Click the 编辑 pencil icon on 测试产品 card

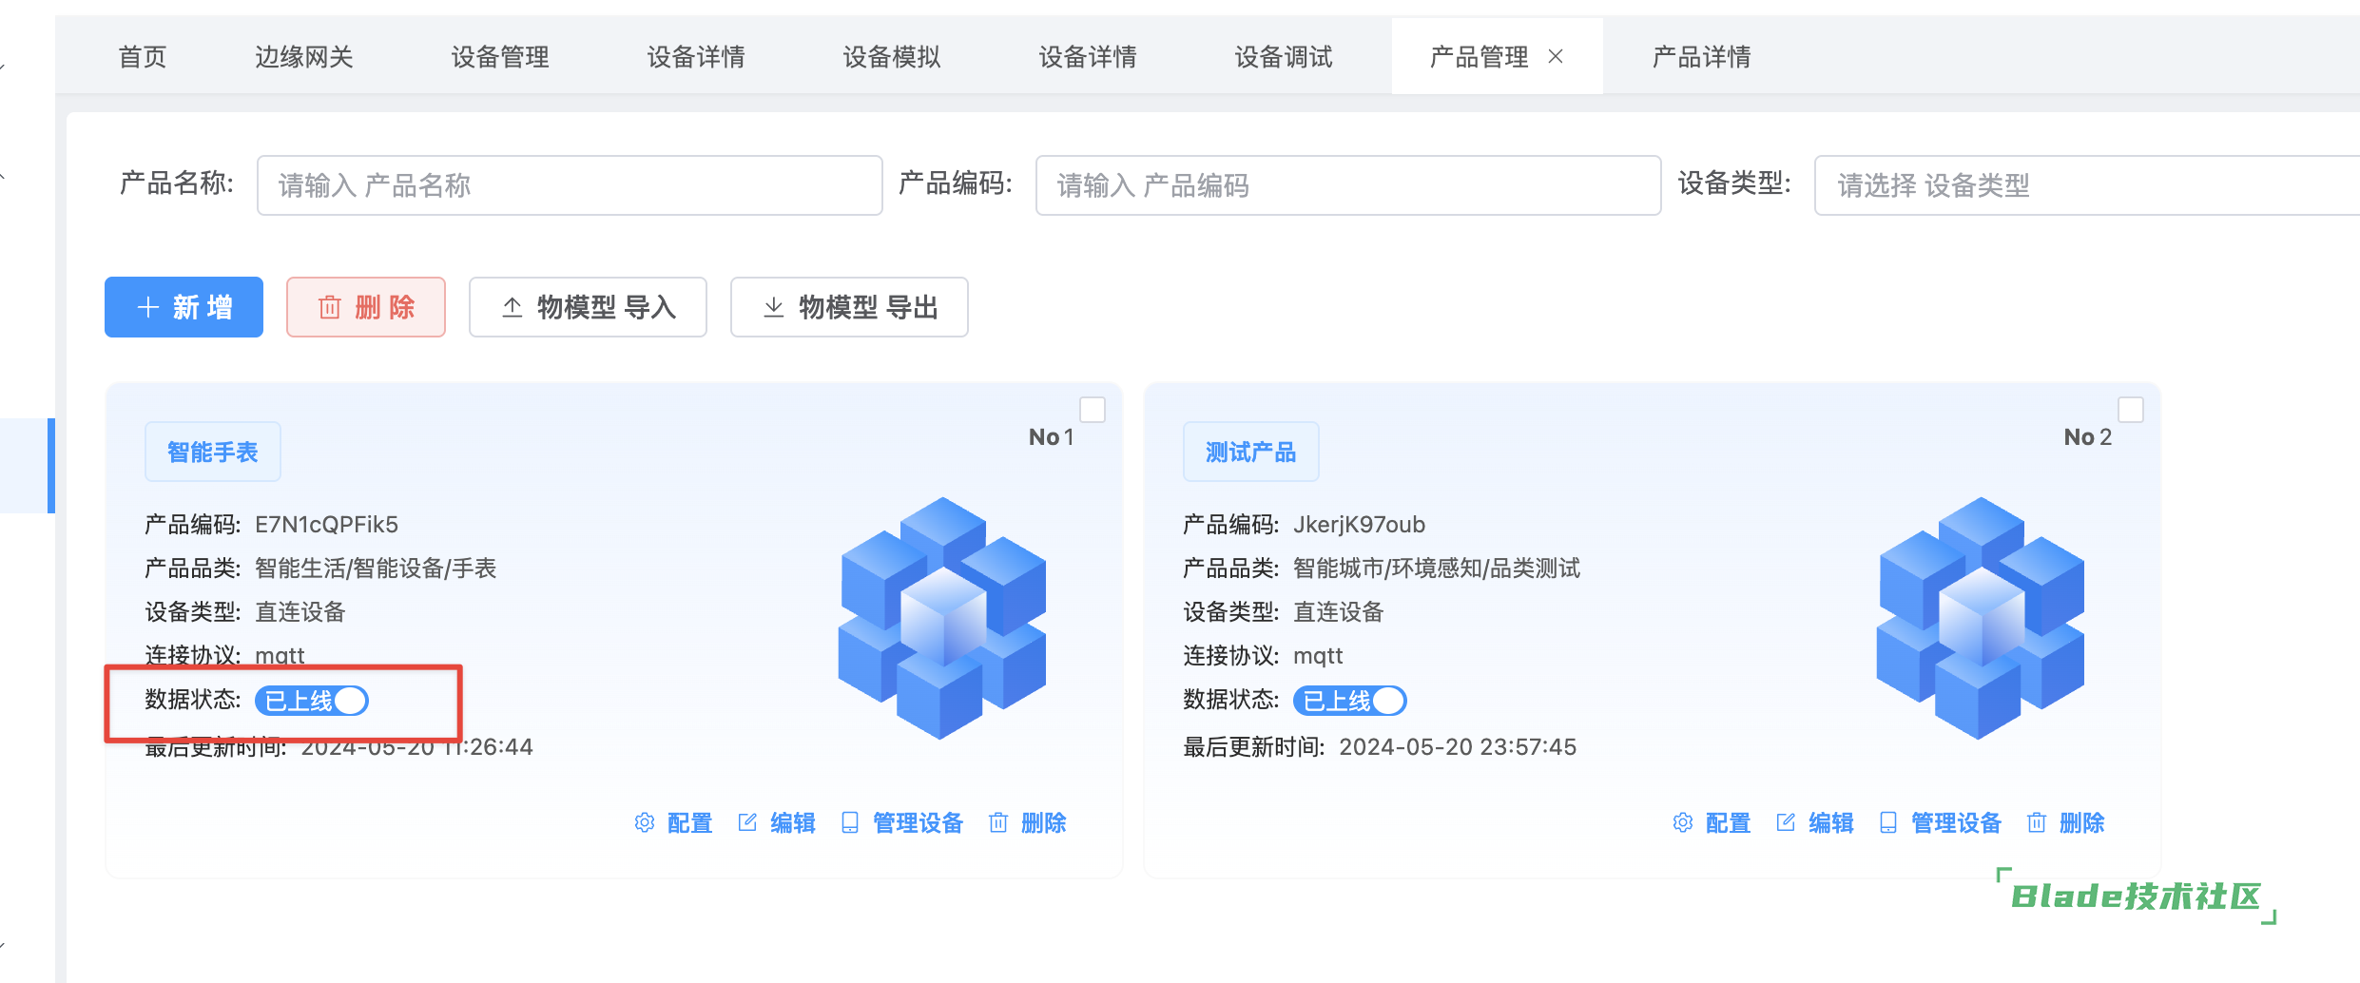[1786, 822]
